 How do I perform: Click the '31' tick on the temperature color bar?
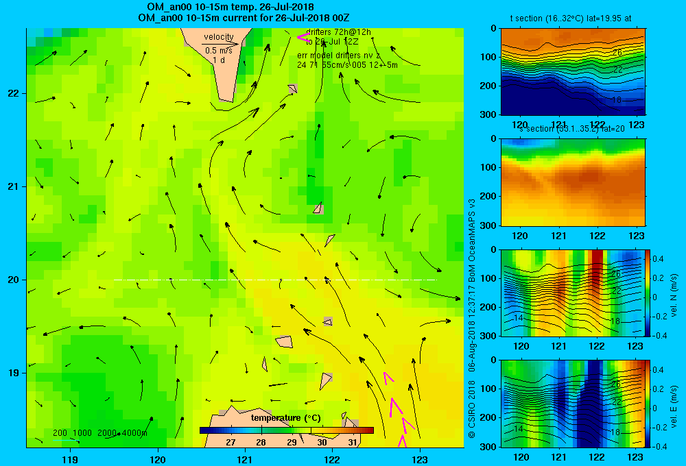[x=352, y=443]
